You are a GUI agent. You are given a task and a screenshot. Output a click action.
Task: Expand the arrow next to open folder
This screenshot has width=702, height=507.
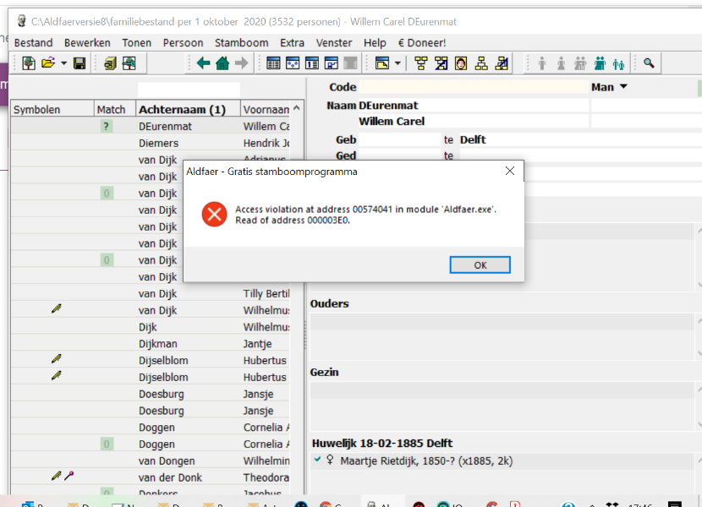[x=63, y=63]
